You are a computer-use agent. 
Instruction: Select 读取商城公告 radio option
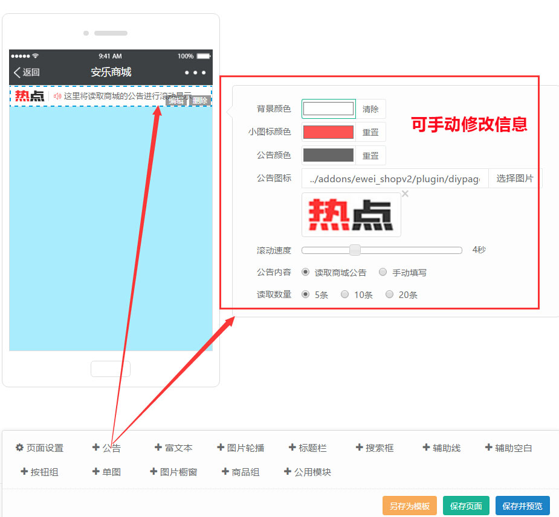pyautogui.click(x=306, y=272)
